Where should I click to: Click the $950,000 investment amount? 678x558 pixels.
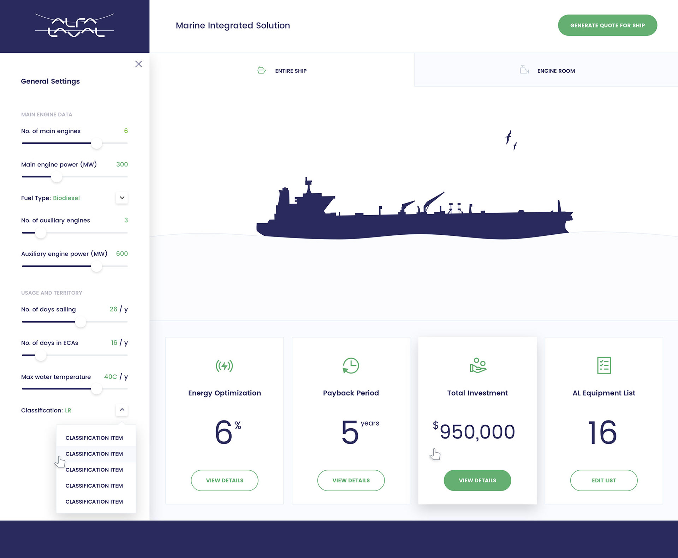(474, 431)
